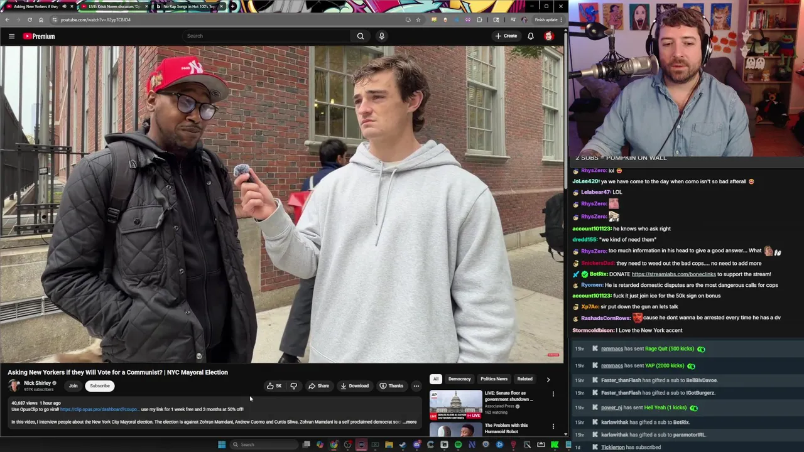Open the browser extensions puzzle icon
The image size is (804, 452).
point(479,19)
